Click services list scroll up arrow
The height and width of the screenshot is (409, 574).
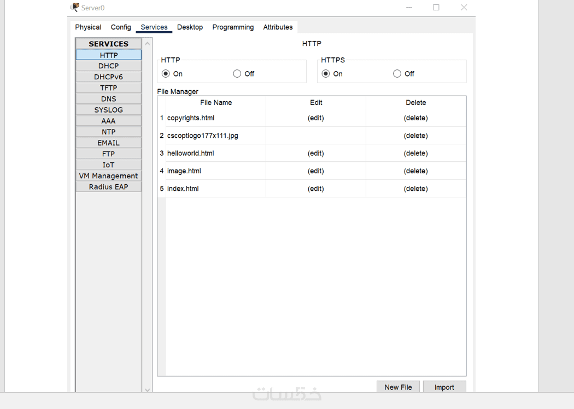click(148, 44)
